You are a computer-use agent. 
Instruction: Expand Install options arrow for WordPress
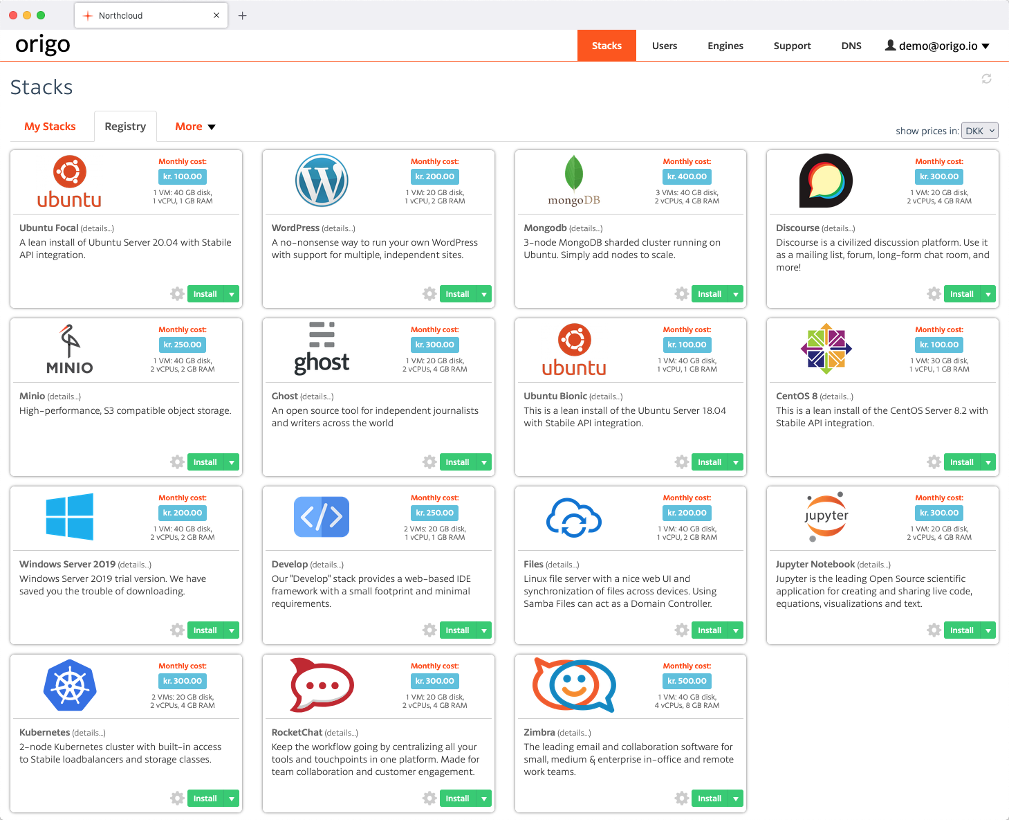[x=484, y=294]
